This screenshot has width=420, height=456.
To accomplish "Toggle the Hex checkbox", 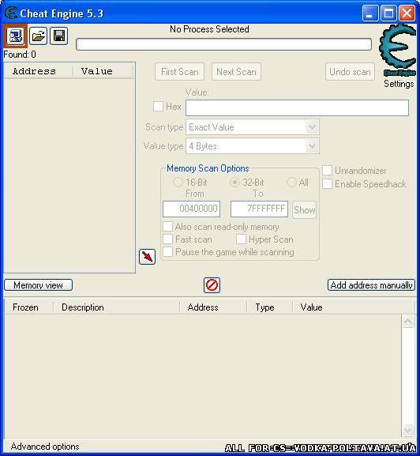I will pyautogui.click(x=159, y=106).
